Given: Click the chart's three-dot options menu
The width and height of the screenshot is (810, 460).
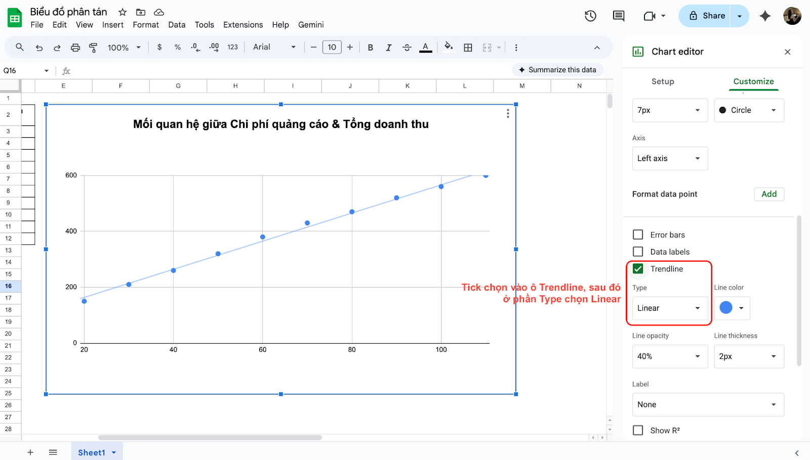Looking at the screenshot, I should pyautogui.click(x=508, y=114).
